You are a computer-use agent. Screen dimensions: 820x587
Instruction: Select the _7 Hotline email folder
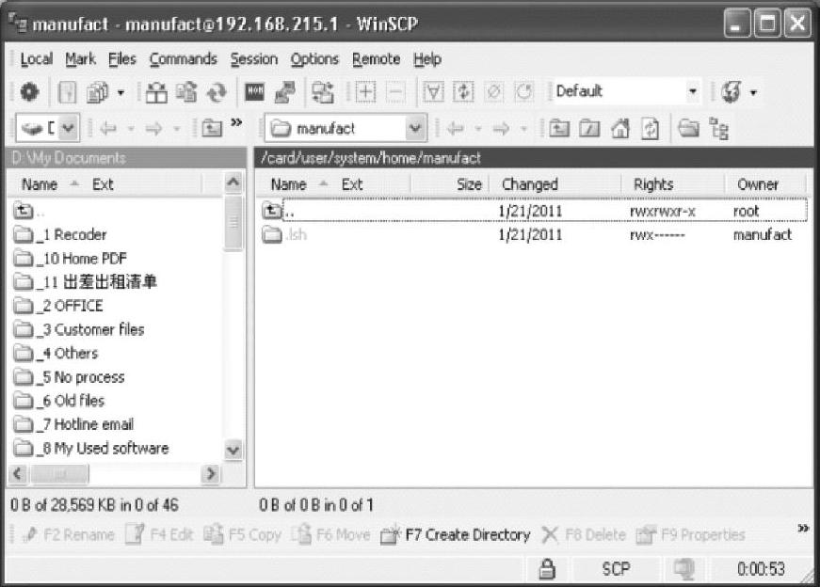coord(73,424)
